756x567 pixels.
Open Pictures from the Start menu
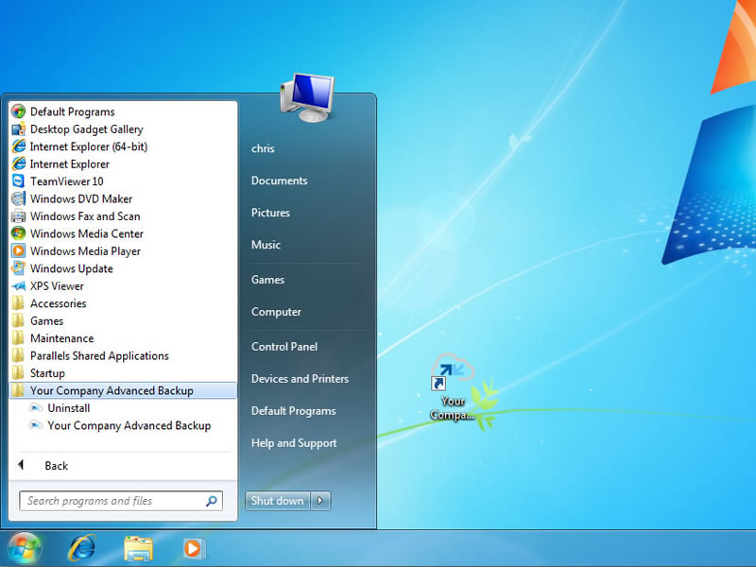[270, 213]
